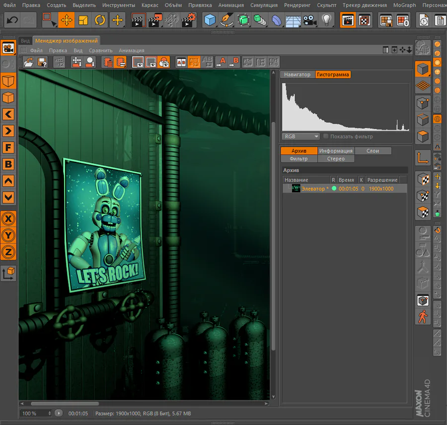The width and height of the screenshot is (447, 425).
Task: Open image file in Picture Viewer toolbar
Action: coord(28,62)
